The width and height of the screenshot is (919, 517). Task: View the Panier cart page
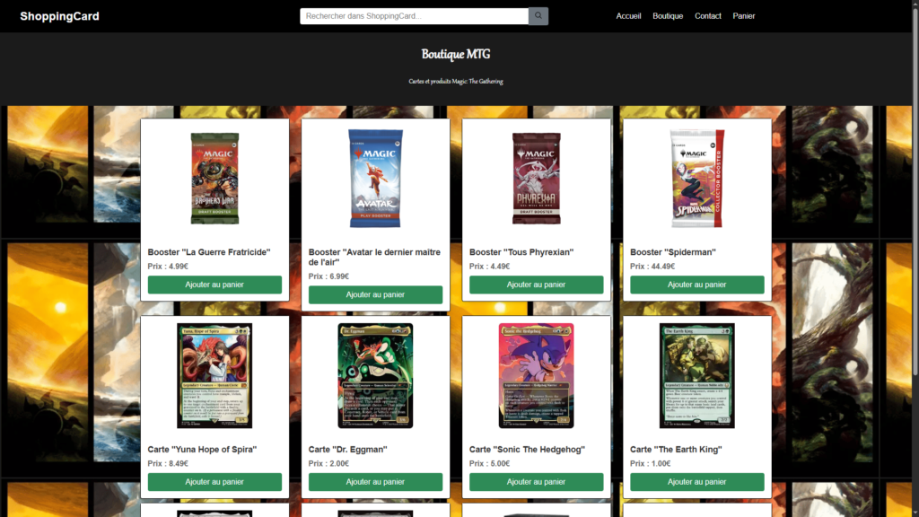744,16
